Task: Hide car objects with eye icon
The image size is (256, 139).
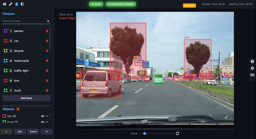Action: [x=43, y=116]
